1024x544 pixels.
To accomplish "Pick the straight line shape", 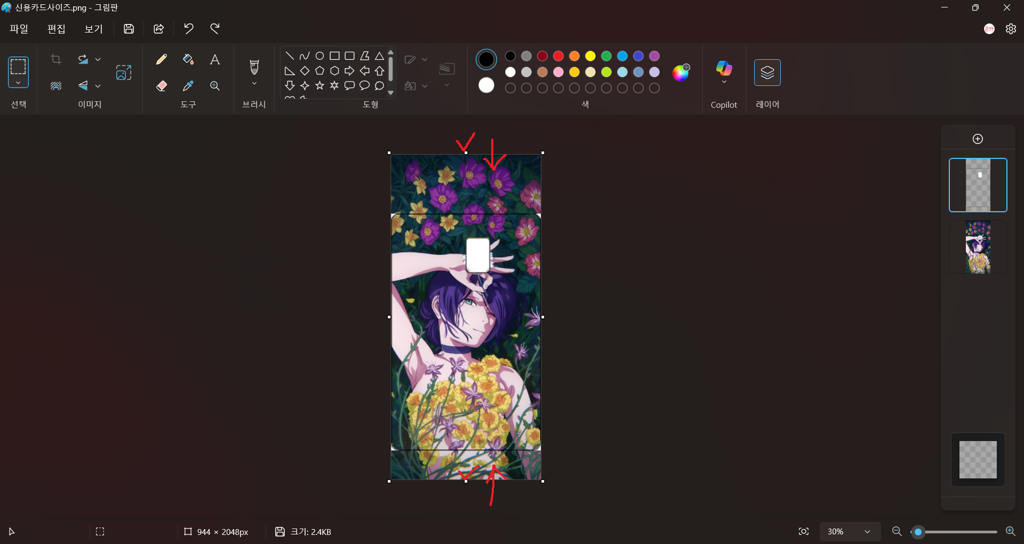I will [290, 55].
